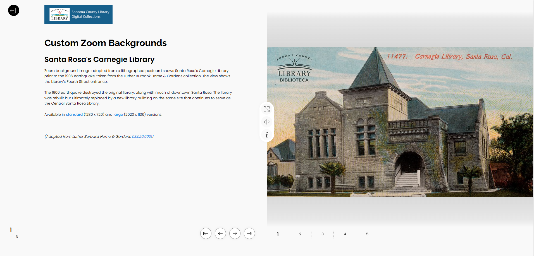This screenshot has height=256, width=534.
Task: Select slide 1 in the pager
Action: (x=278, y=234)
